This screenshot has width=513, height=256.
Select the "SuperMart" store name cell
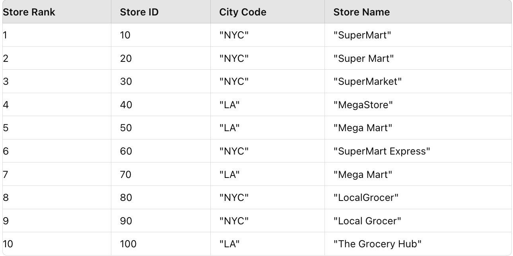point(362,35)
